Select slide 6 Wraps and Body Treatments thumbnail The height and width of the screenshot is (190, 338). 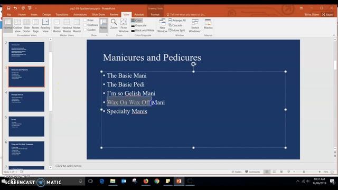26,151
